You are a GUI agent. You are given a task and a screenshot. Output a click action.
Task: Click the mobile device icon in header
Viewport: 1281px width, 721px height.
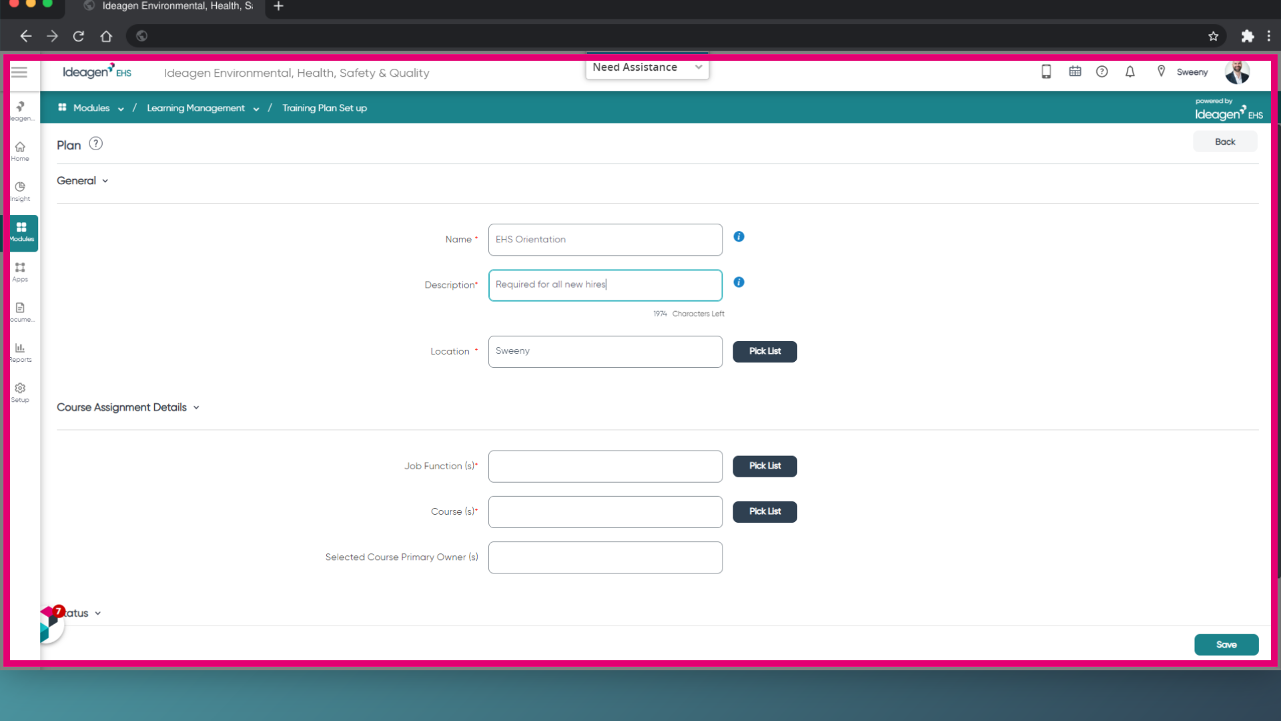pyautogui.click(x=1046, y=71)
